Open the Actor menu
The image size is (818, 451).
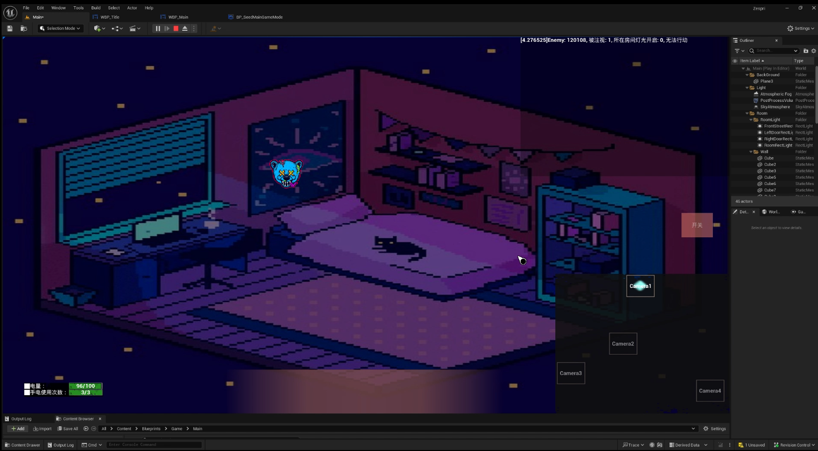point(132,8)
